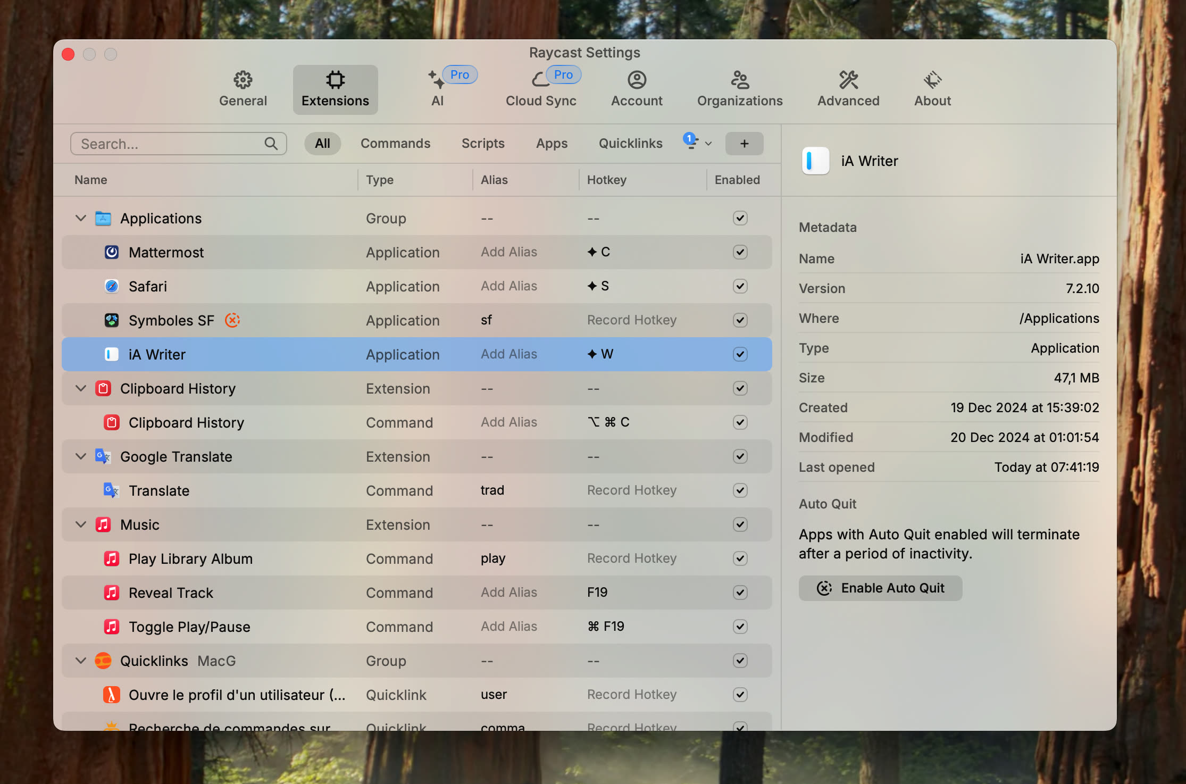
Task: Disable the Mattermost enabled checkbox
Action: [x=740, y=252]
